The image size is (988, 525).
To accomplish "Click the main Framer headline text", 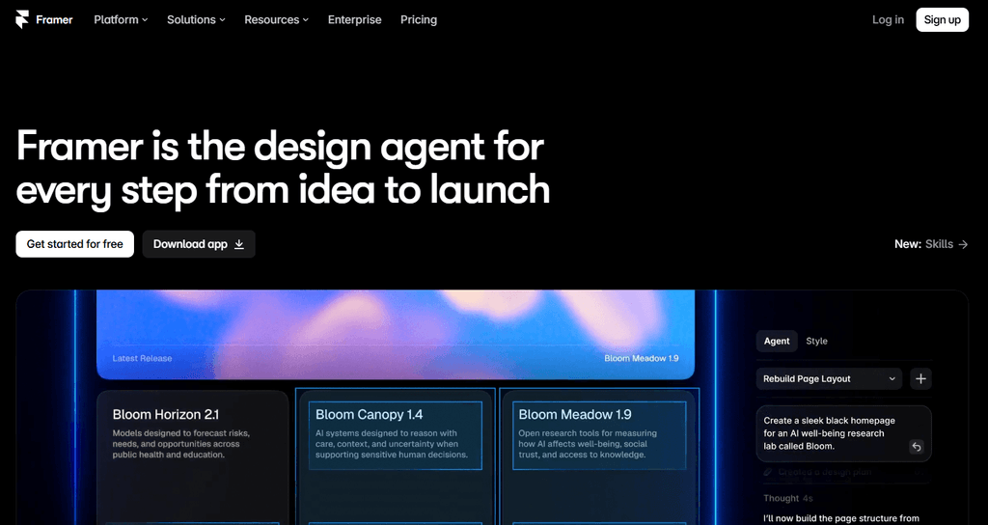I will [283, 167].
